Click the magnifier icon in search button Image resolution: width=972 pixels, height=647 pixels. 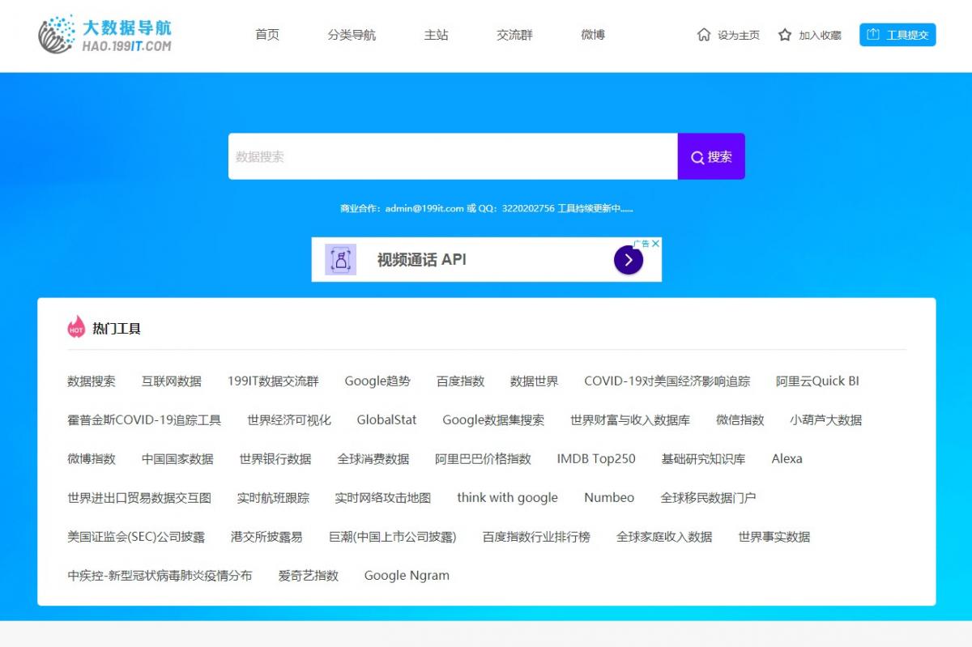pyautogui.click(x=697, y=157)
